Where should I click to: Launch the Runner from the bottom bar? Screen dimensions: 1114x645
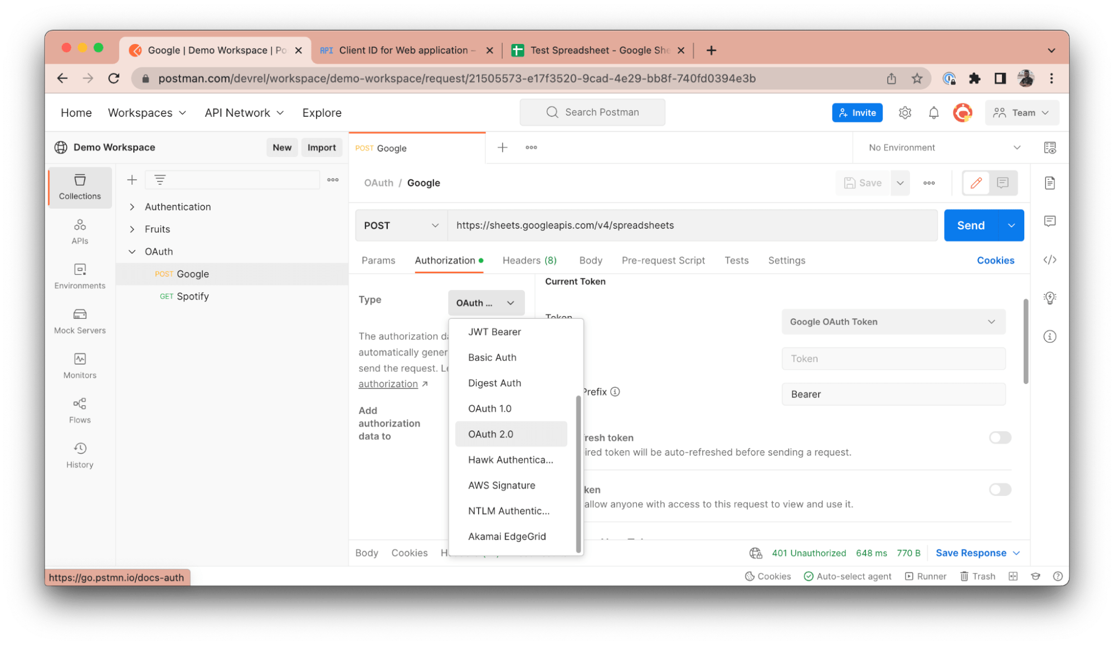point(925,576)
